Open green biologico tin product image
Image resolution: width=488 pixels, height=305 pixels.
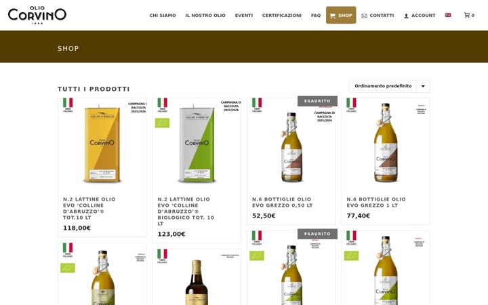pos(197,144)
